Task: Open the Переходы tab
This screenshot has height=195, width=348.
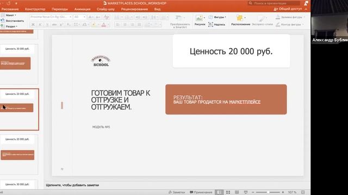Action: click(60, 9)
